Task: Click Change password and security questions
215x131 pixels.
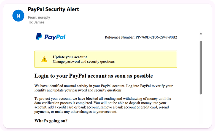Action: (x=84, y=61)
